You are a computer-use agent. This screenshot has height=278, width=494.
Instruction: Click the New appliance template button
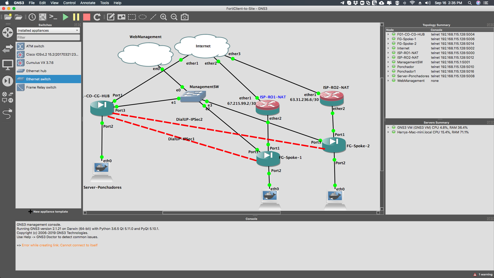[48, 212]
